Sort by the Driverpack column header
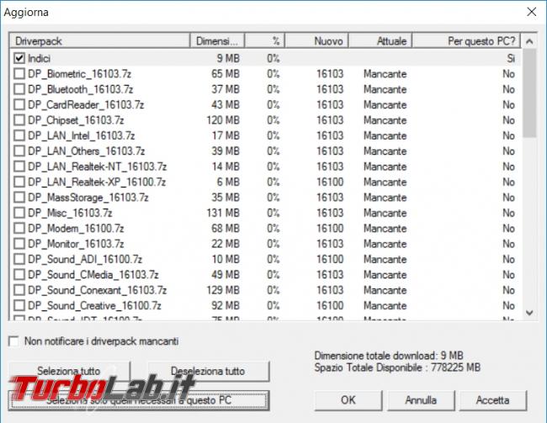The height and width of the screenshot is (423, 547). coord(99,41)
